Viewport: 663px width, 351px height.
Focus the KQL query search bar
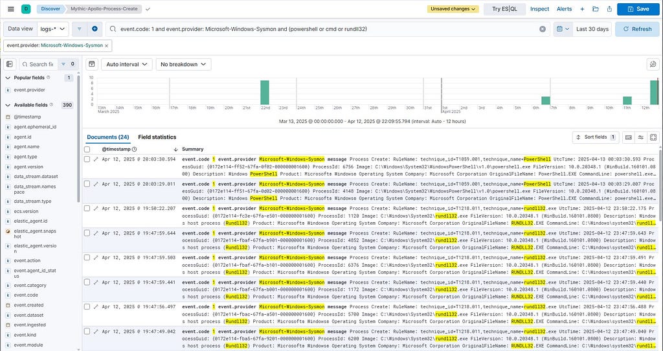click(x=328, y=29)
